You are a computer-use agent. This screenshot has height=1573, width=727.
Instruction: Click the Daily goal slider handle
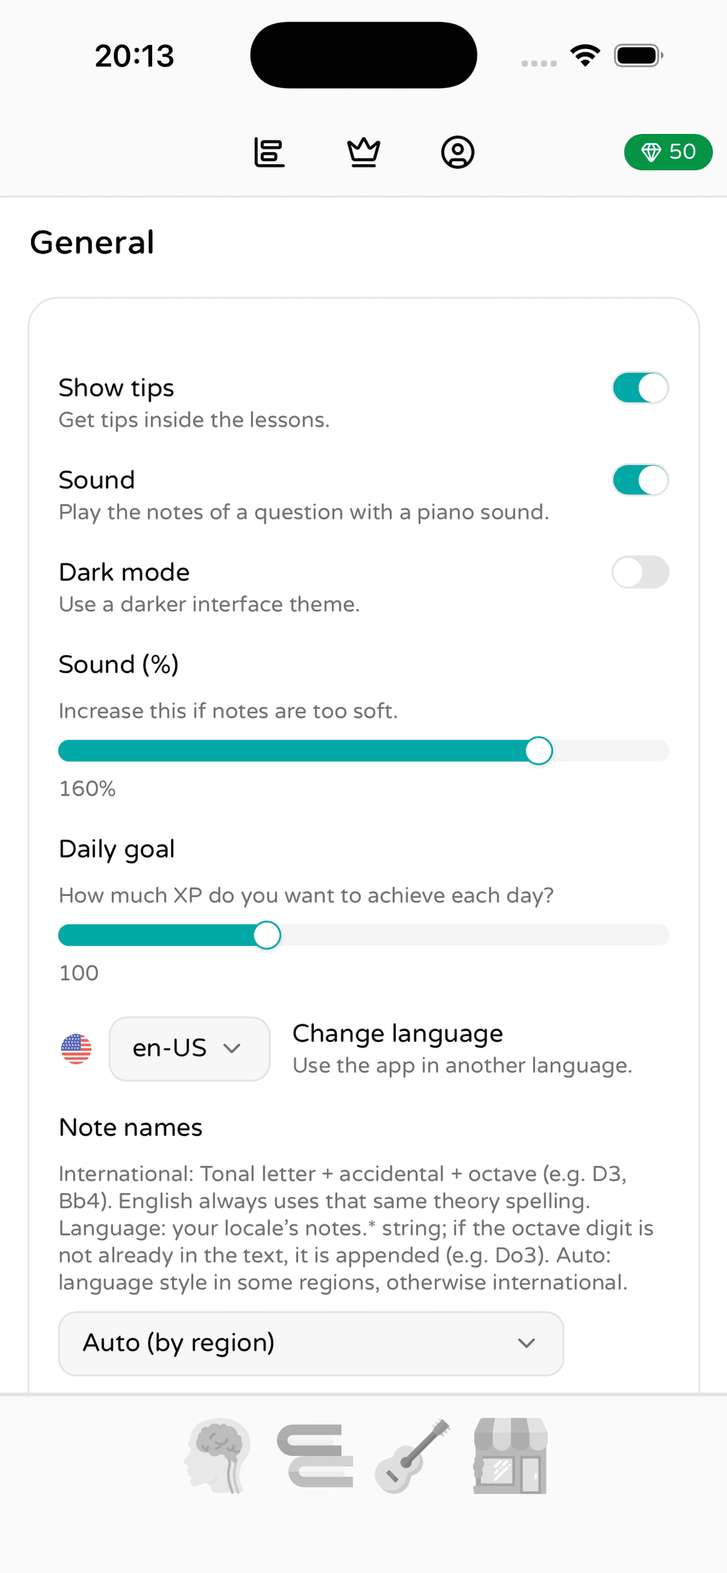pyautogui.click(x=267, y=935)
